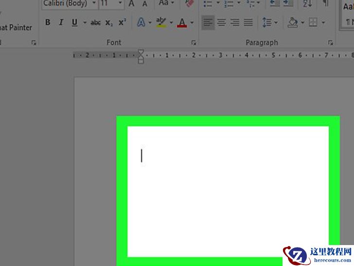The width and height of the screenshot is (354, 266).
Task: Open the Clipboard dialog launcher
Action: (34, 42)
